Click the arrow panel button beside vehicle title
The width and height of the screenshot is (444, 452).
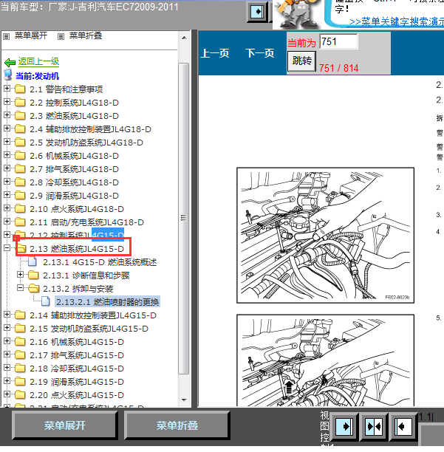(x=257, y=12)
